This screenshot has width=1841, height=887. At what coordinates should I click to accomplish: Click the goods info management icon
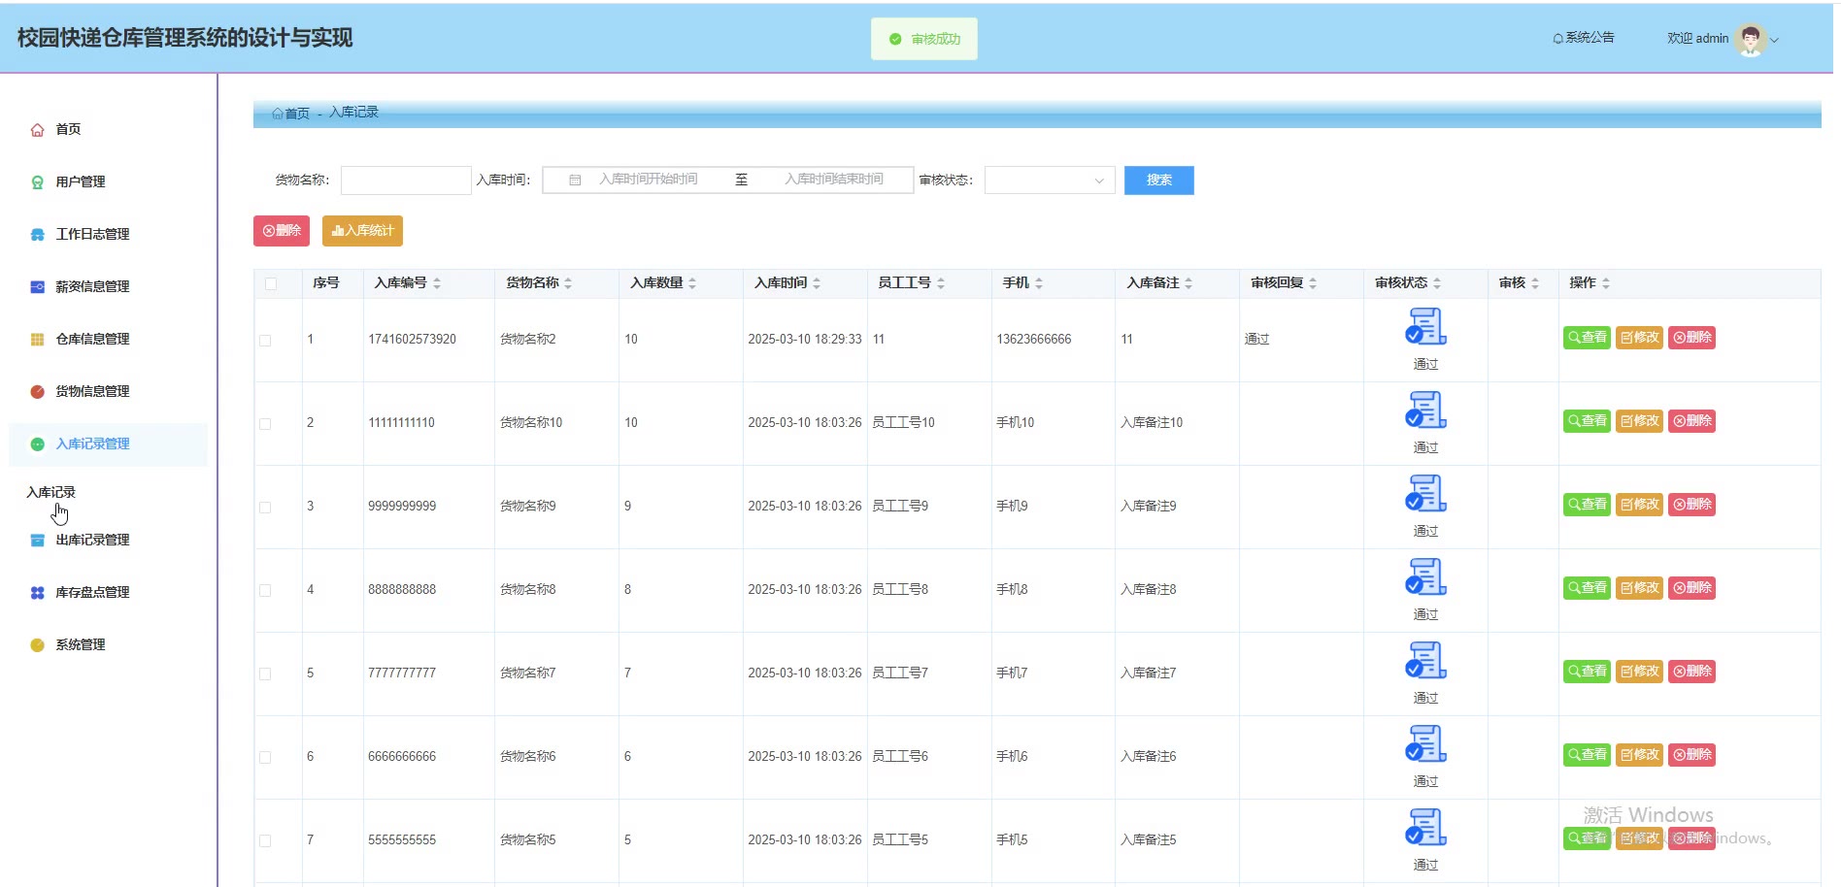point(37,392)
